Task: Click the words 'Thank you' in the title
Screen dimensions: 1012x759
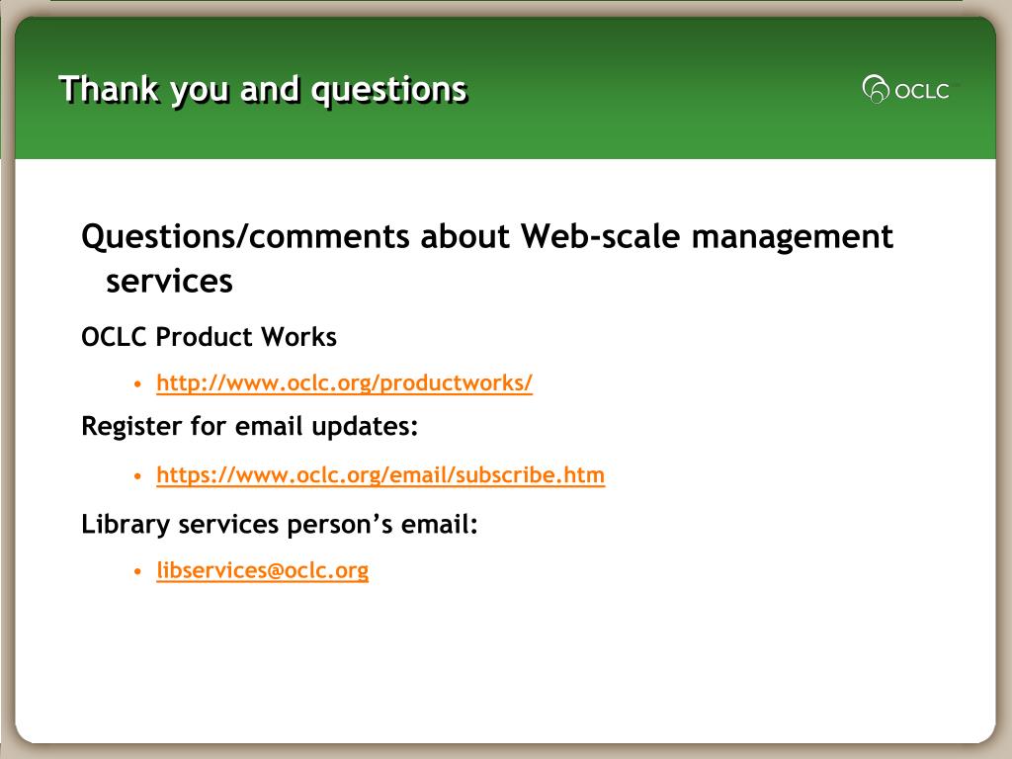Action: (x=143, y=90)
